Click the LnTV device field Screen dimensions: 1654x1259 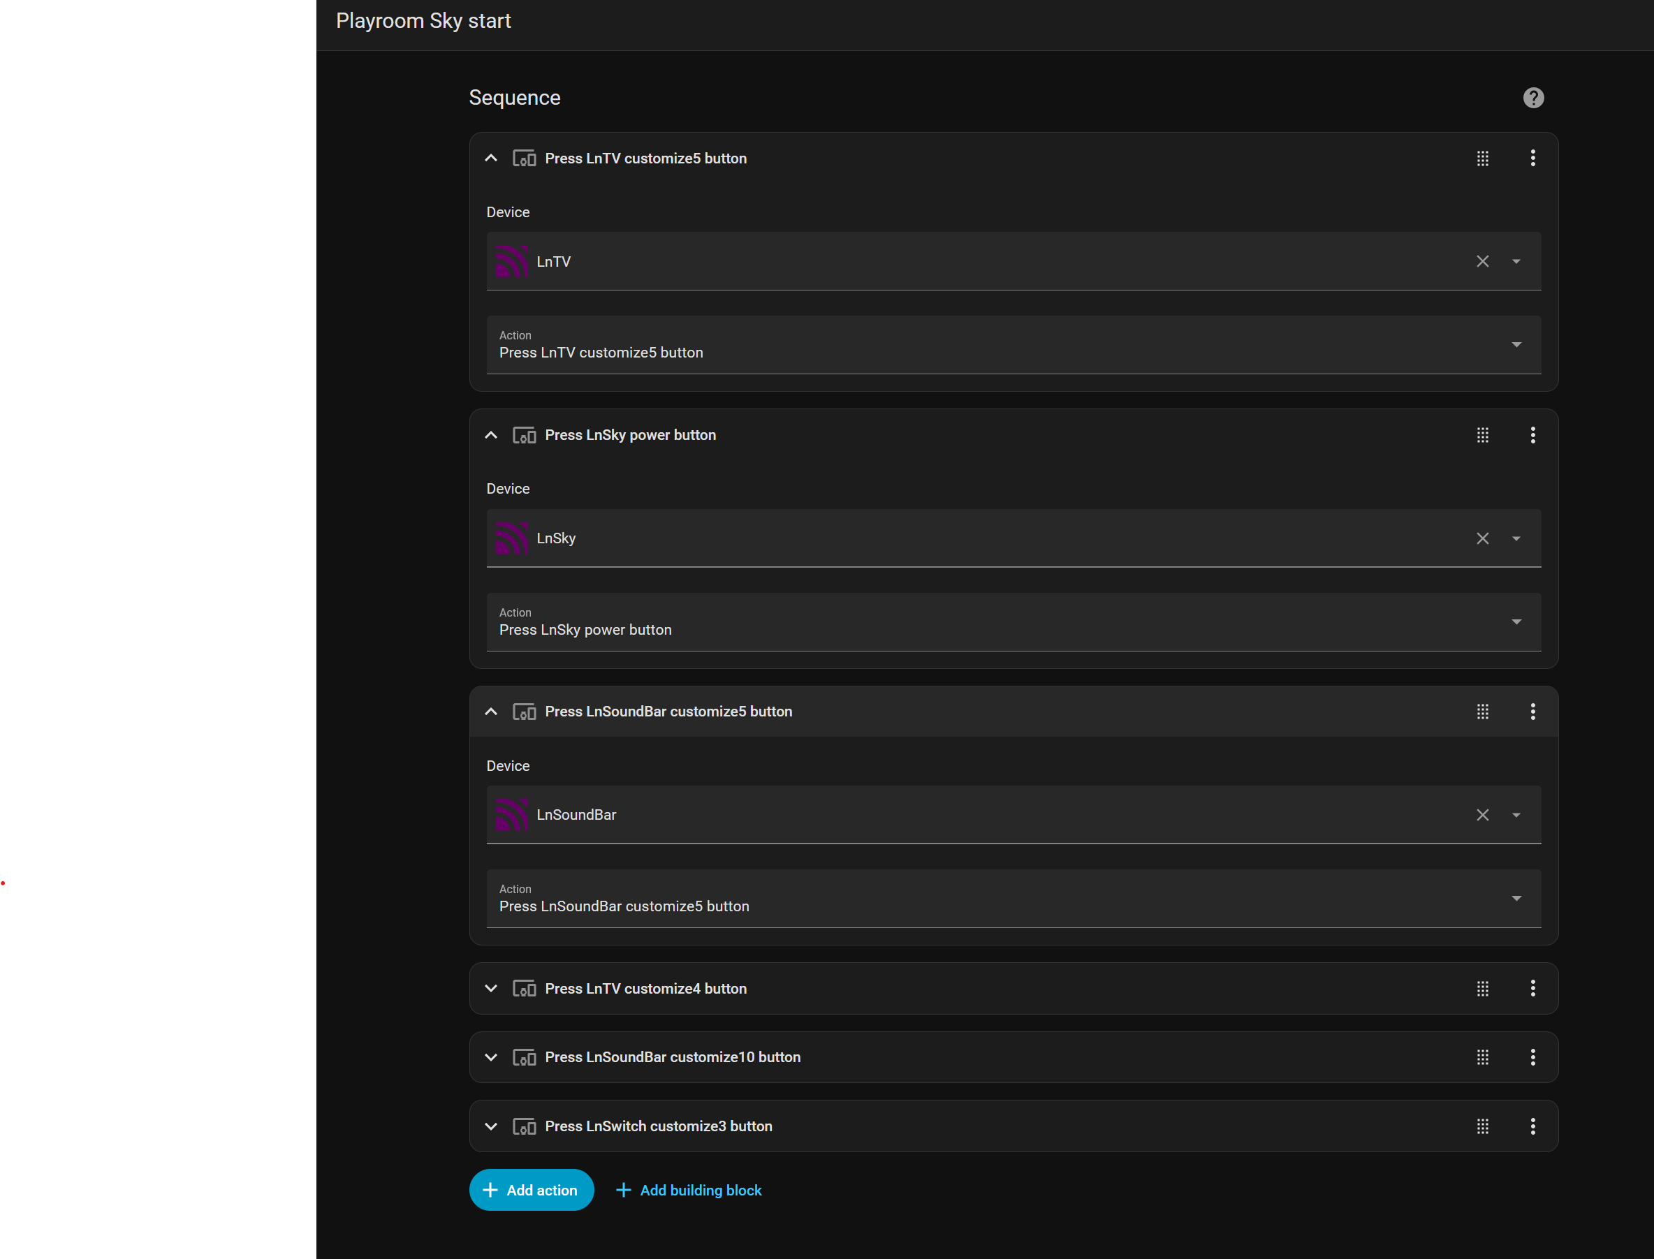click(974, 262)
